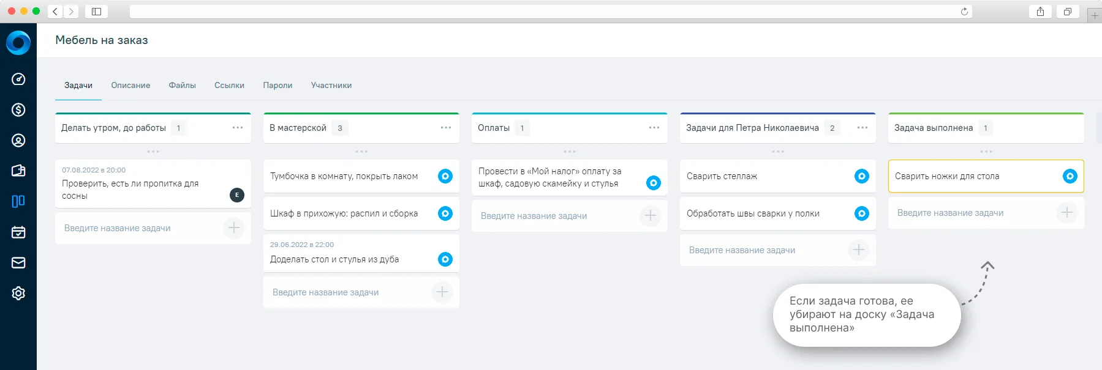
Task: Open the three-dots menu of "Задачи для Петра Николаевича"
Action: (x=862, y=128)
